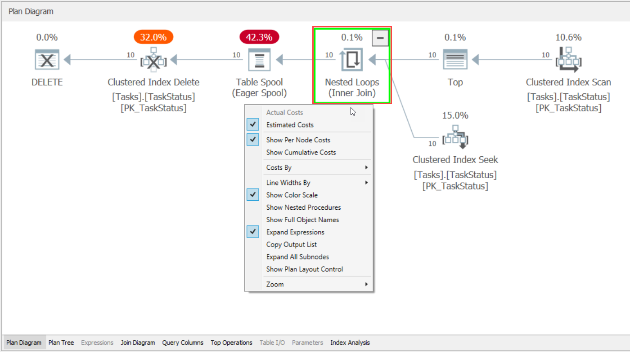Click the 15.0% cost above Clustered Index Seek

[455, 115]
